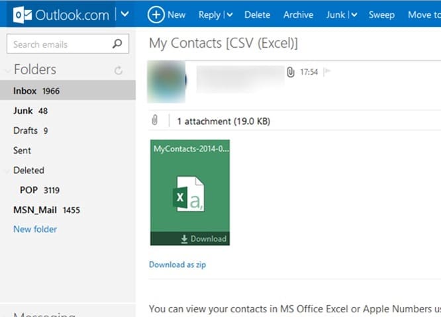Expand the Reply options arrow

pos(230,15)
